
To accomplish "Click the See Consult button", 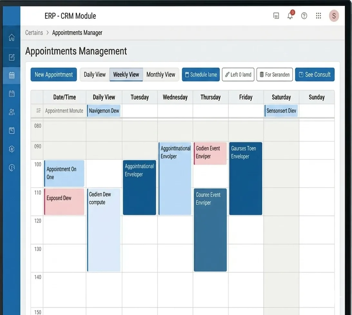I will click(x=315, y=75).
